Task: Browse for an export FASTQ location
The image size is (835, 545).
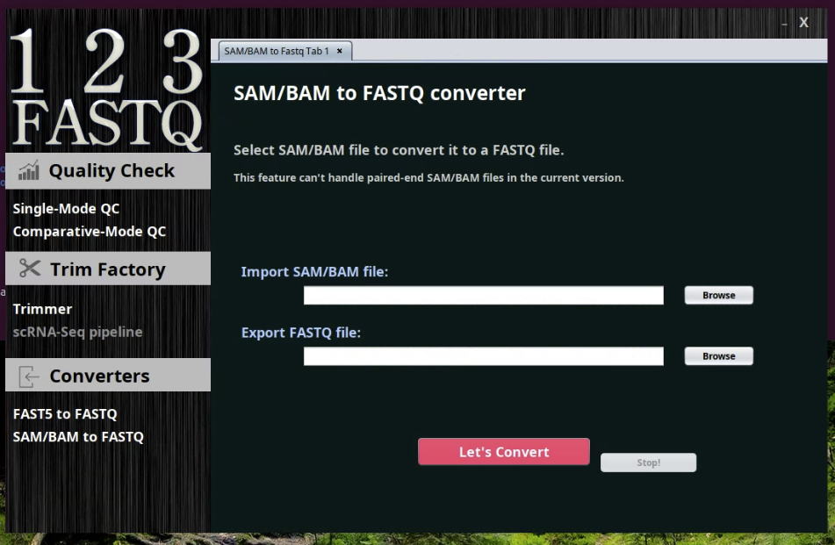Action: (718, 355)
